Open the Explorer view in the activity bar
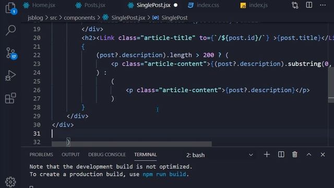The height and width of the screenshot is (188, 334). [x=10, y=8]
